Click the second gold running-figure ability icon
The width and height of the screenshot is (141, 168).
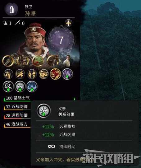pyautogui.click(x=20, y=74)
